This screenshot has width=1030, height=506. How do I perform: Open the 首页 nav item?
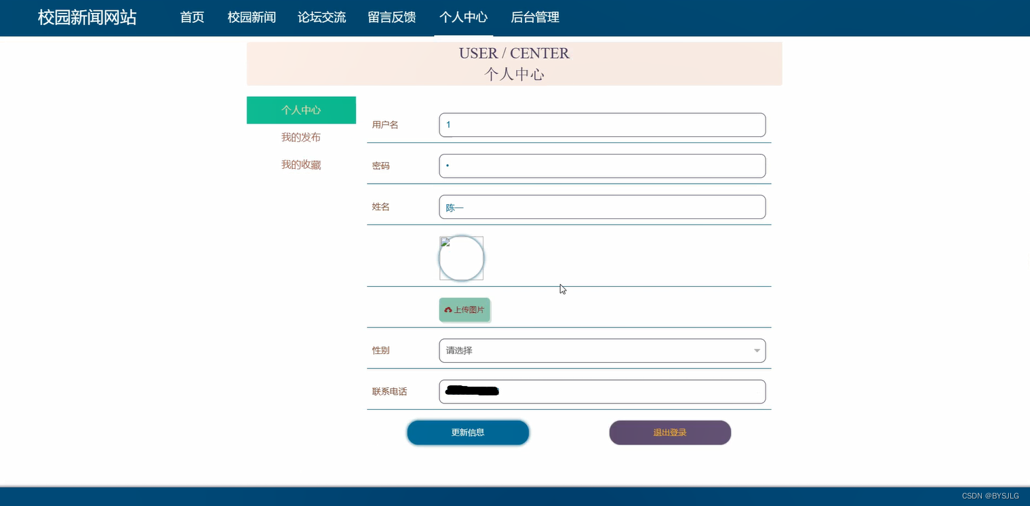pyautogui.click(x=192, y=18)
